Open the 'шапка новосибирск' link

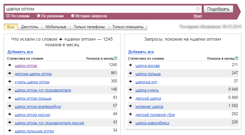tap(152, 123)
